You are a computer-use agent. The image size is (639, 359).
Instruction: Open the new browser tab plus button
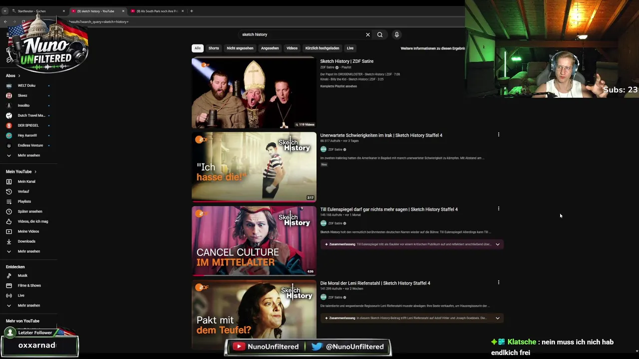[x=191, y=11]
